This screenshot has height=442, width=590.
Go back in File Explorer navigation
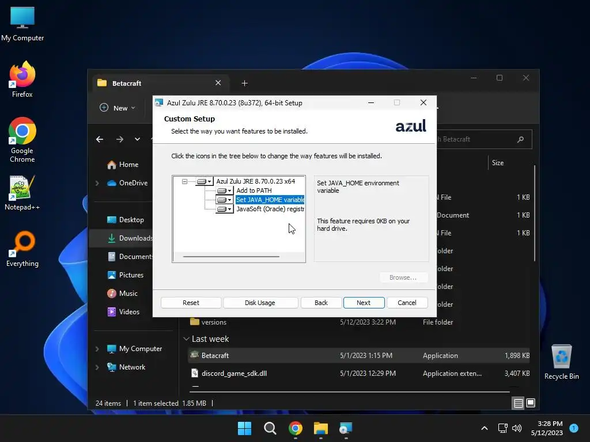(100, 139)
